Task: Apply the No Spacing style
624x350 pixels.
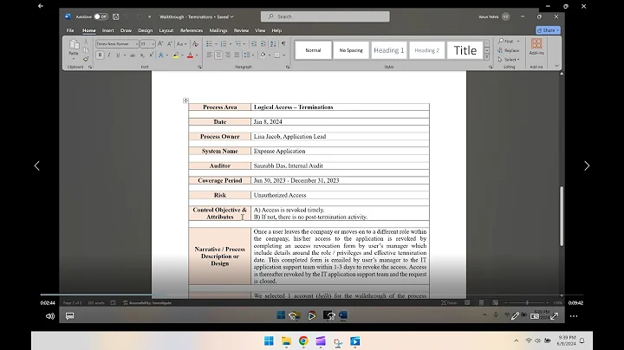Action: 351,50
